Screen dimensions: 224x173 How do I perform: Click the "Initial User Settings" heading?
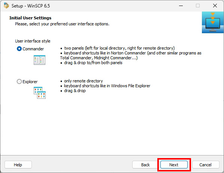[30, 18]
